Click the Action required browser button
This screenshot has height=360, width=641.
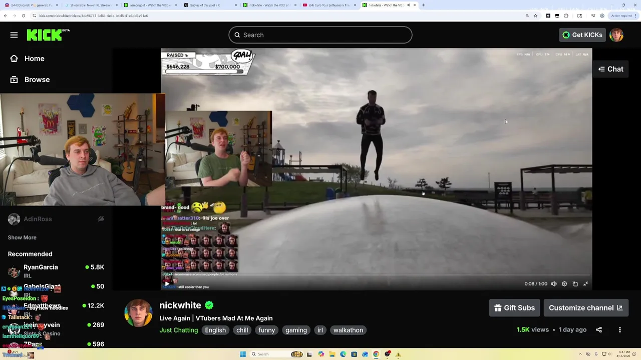(x=623, y=15)
